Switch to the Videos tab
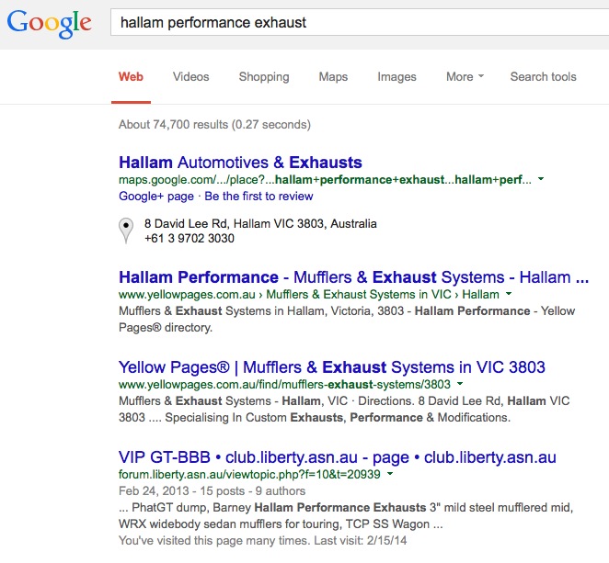609x563 pixels. (190, 77)
